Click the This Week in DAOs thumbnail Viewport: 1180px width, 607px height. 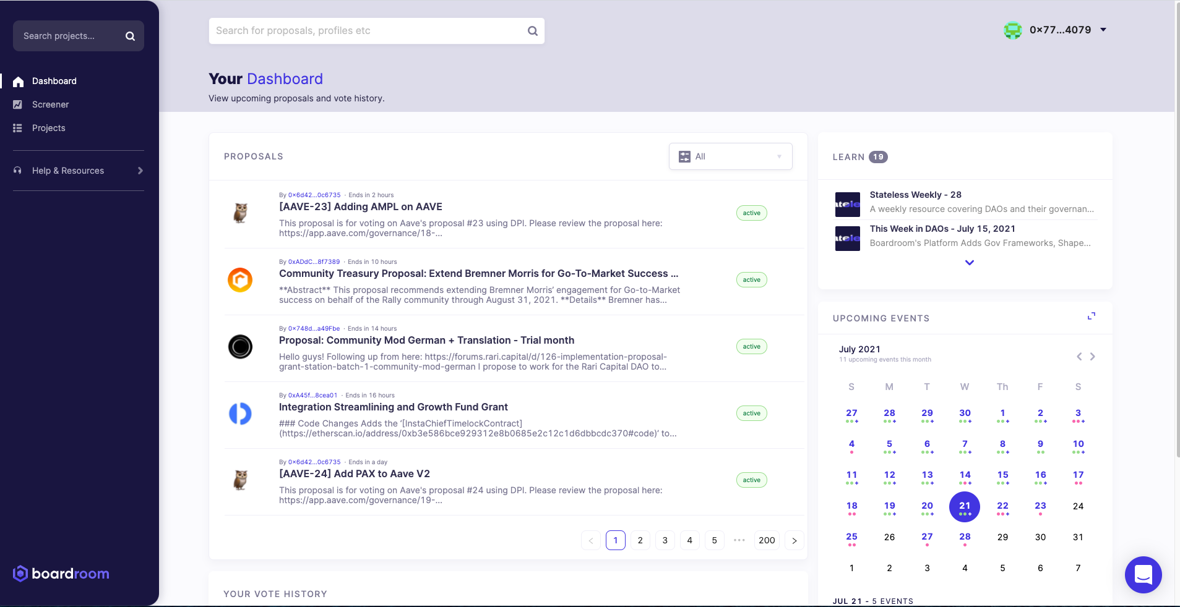click(x=848, y=238)
